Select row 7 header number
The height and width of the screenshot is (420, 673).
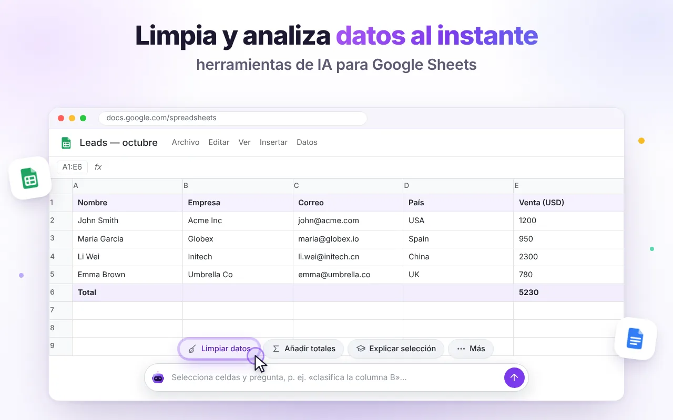[60, 310]
